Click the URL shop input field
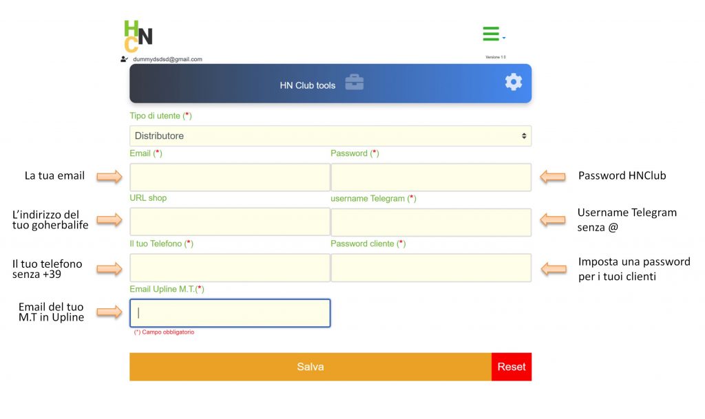705x419 pixels. tap(230, 222)
